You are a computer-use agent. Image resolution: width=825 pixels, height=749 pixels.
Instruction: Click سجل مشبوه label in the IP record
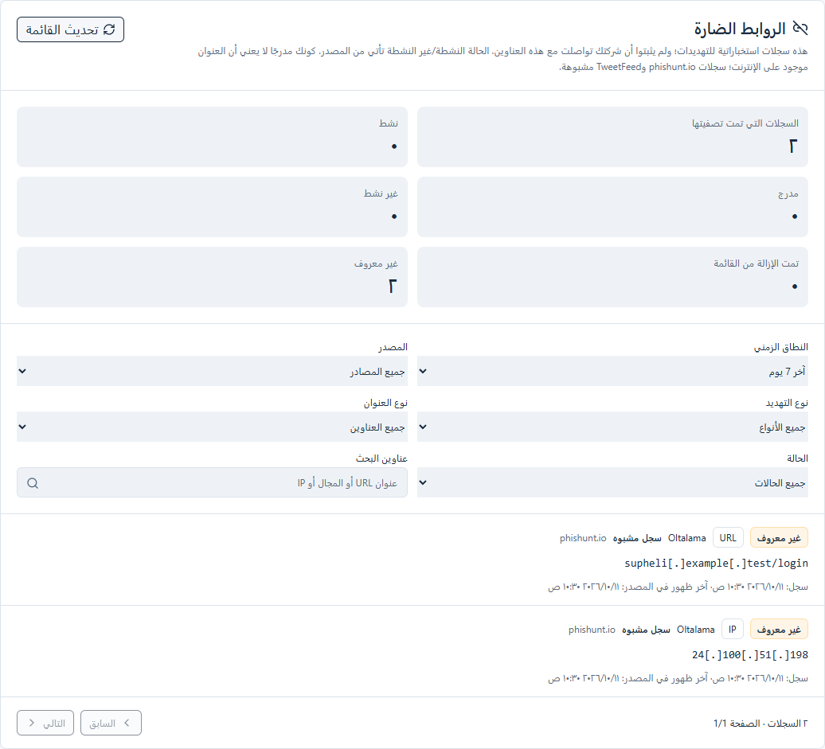(646, 629)
